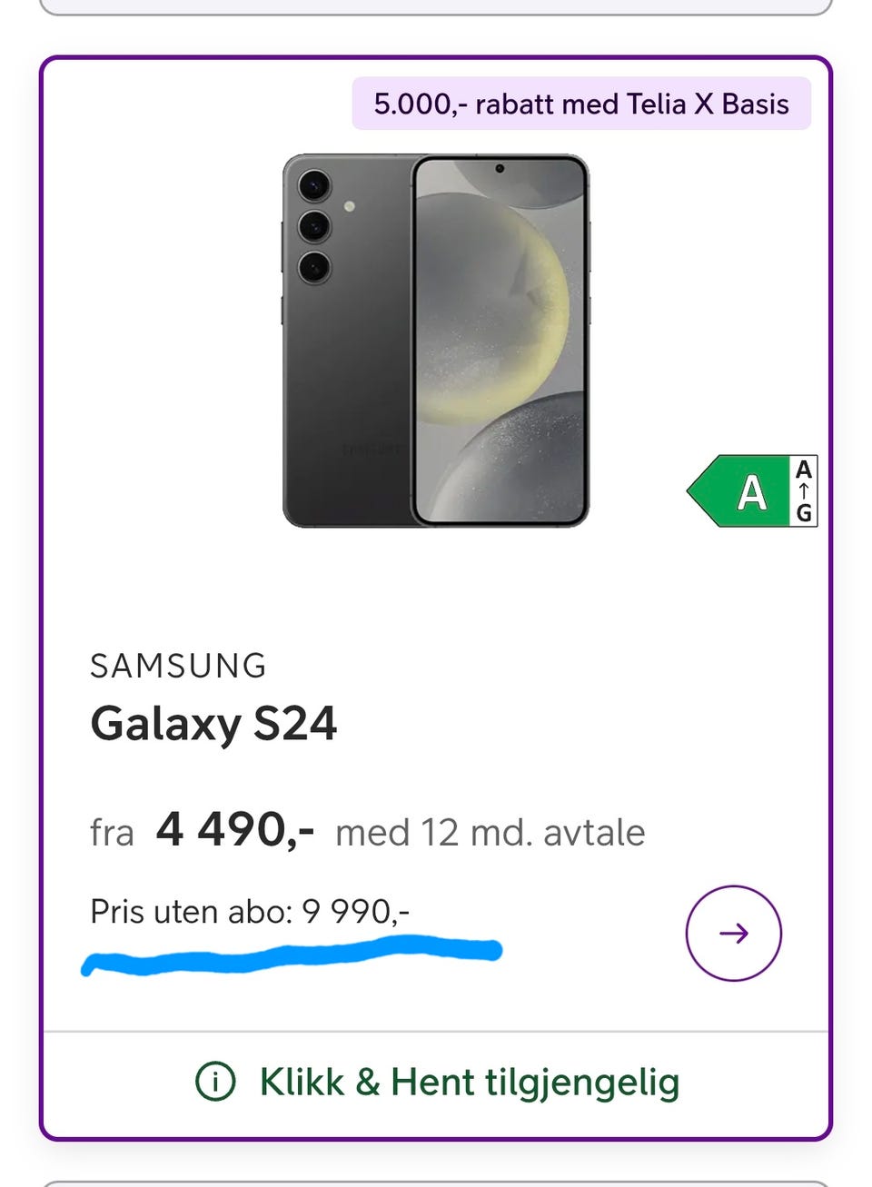Click the info icon beside Klikk & Hent
This screenshot has width=872, height=1187.
click(215, 1082)
